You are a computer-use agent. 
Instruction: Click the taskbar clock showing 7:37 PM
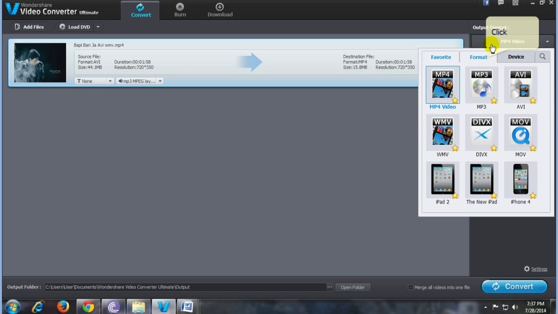click(535, 307)
